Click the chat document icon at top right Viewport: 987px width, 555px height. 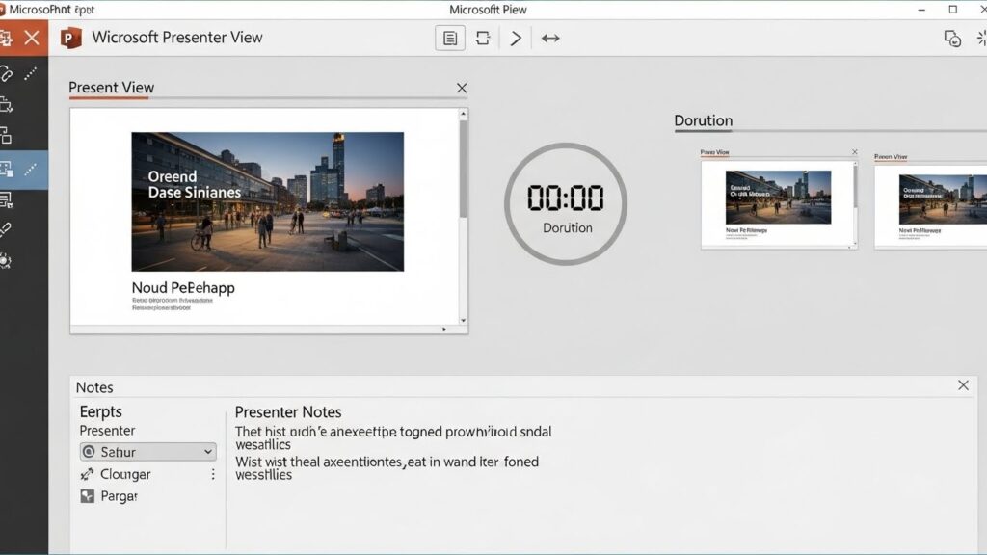coord(952,39)
